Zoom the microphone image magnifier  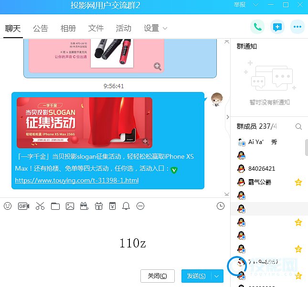(158, 66)
